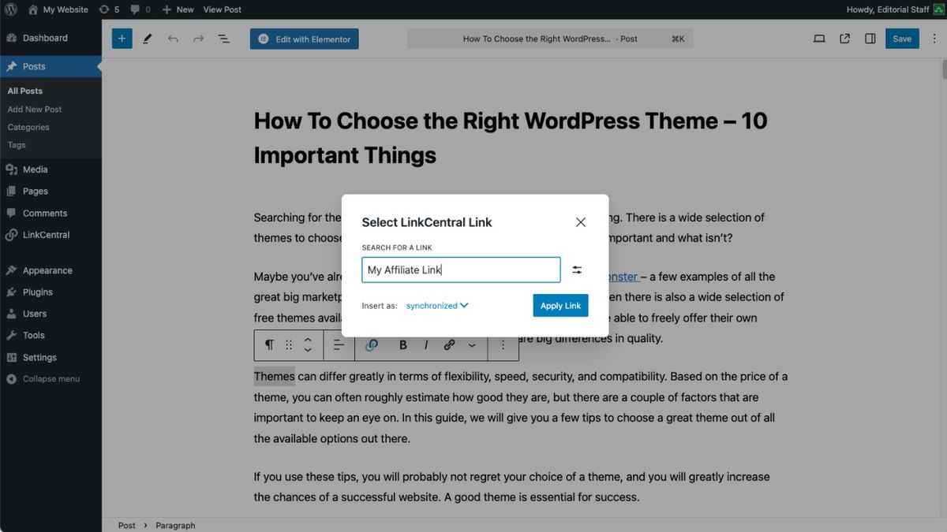This screenshot has width=947, height=532.
Task: Toggle the editing mode pencil icon
Action: pyautogui.click(x=147, y=38)
